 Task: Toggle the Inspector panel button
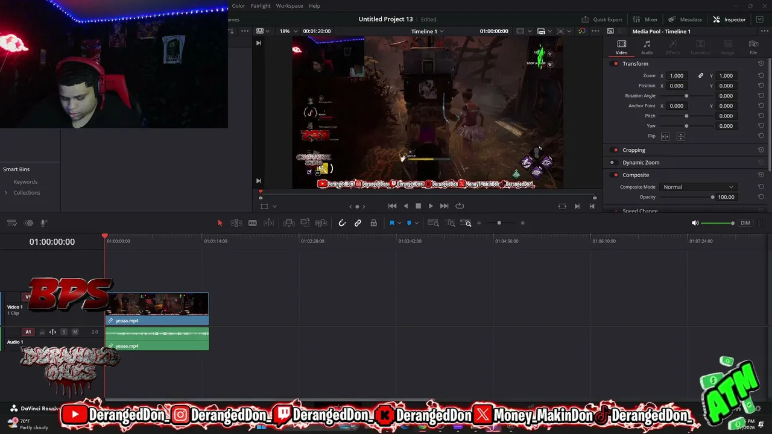click(x=729, y=19)
